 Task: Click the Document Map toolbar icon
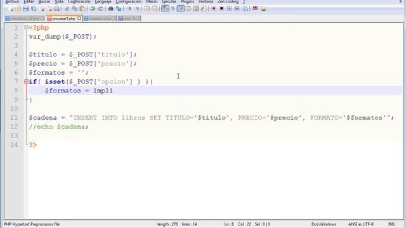[x=196, y=9]
